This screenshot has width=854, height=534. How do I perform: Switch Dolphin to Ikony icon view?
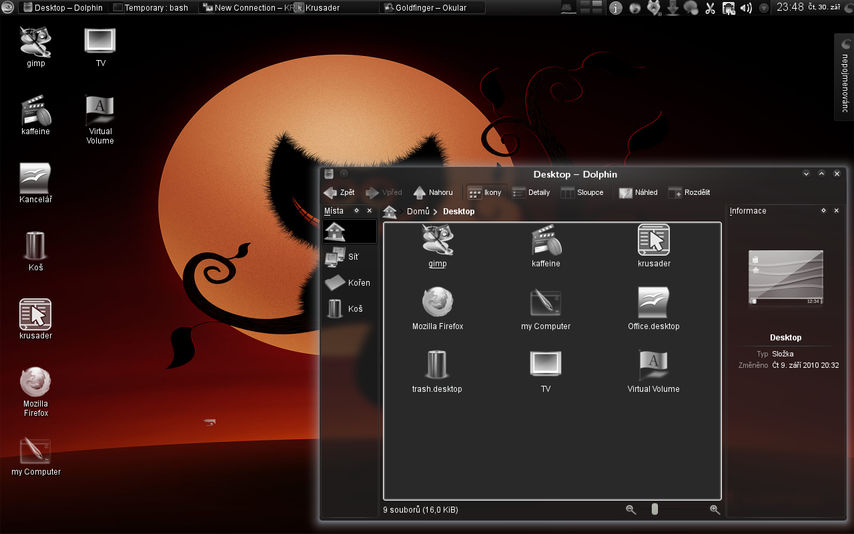(485, 192)
